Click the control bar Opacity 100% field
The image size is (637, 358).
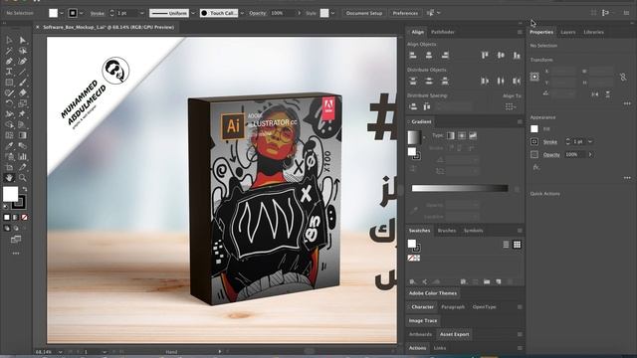[x=283, y=13]
